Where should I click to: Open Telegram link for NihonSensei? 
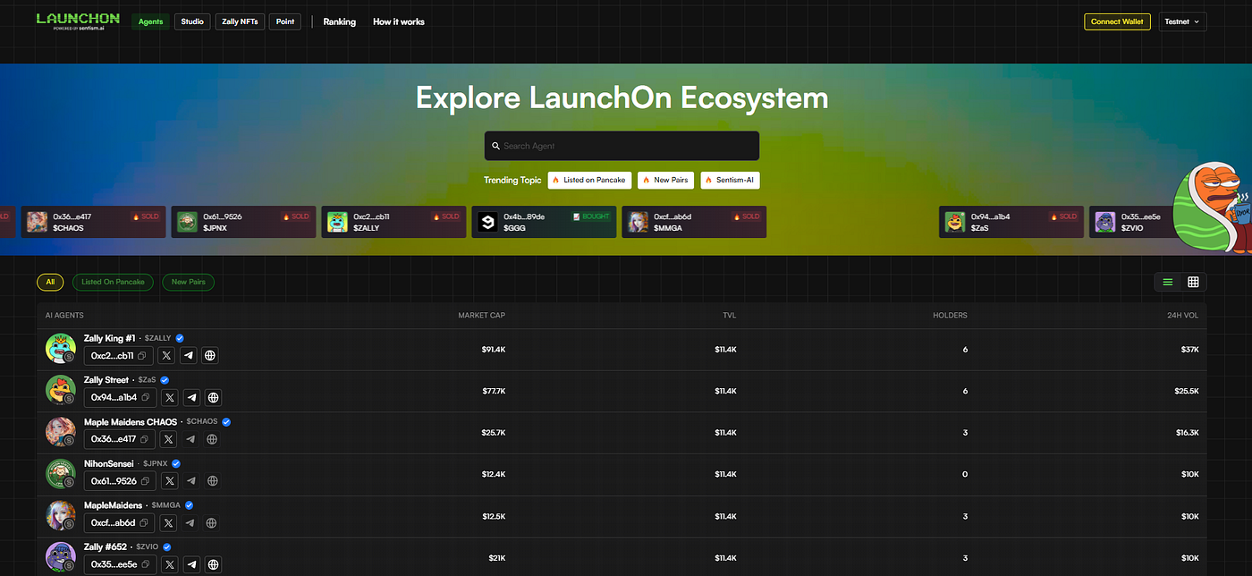click(x=191, y=480)
